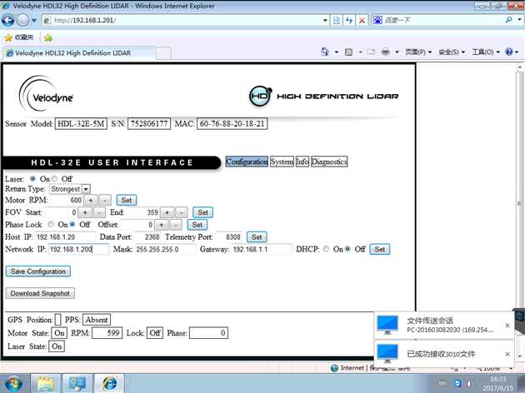Click Set next to Motor RPM
Image resolution: width=525 pixels, height=393 pixels.
[x=126, y=200]
